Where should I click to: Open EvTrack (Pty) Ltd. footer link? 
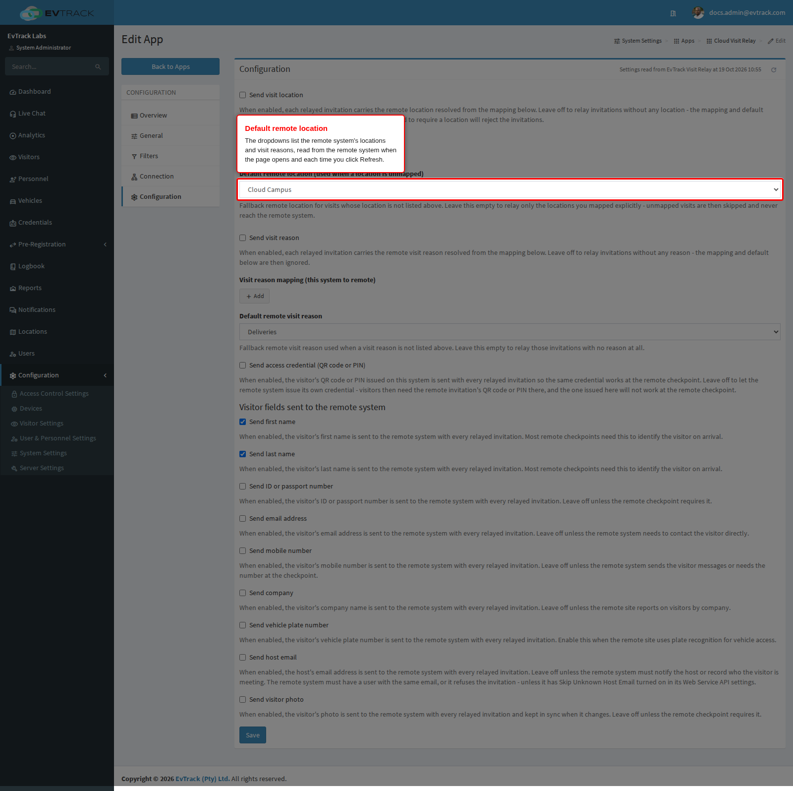point(202,779)
